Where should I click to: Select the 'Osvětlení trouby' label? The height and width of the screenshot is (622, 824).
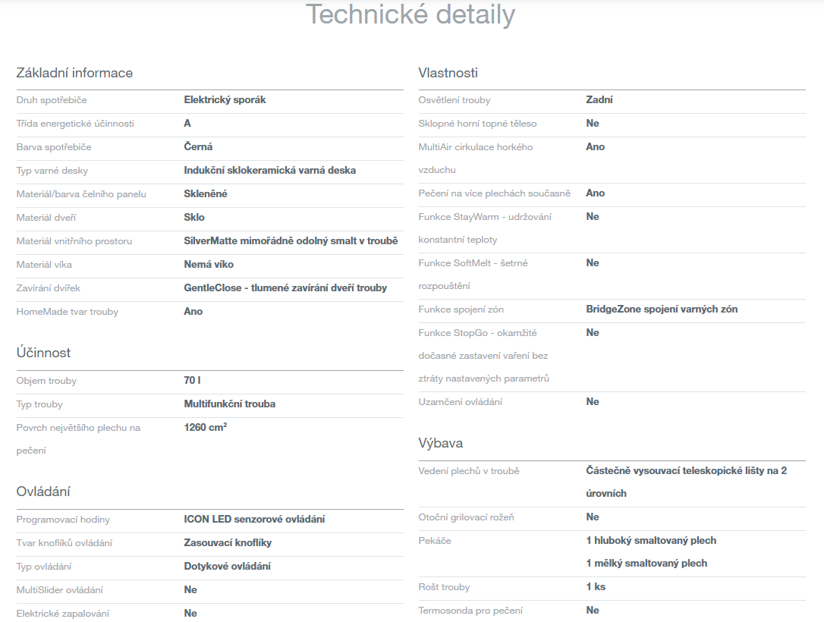pos(454,100)
